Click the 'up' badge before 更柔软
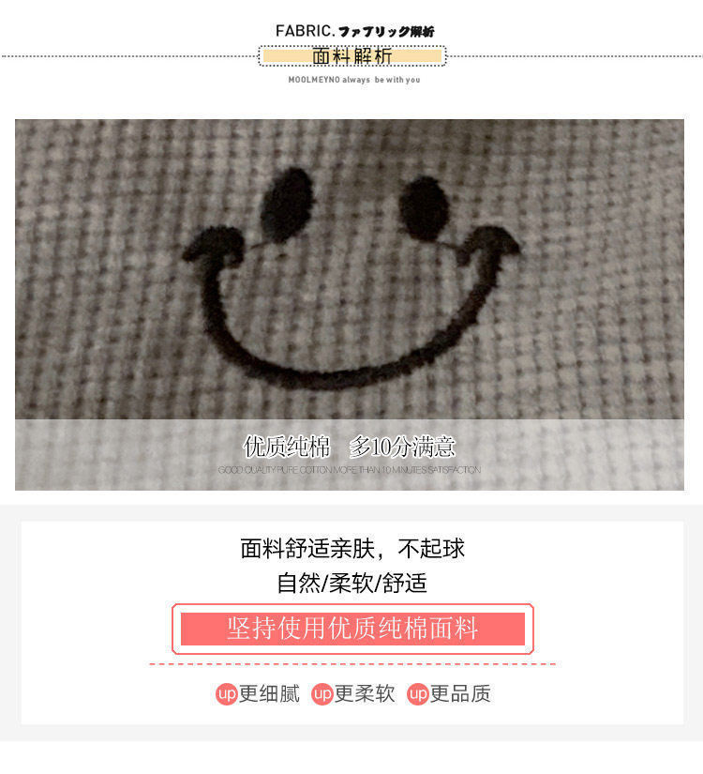The height and width of the screenshot is (774, 703). [322, 694]
